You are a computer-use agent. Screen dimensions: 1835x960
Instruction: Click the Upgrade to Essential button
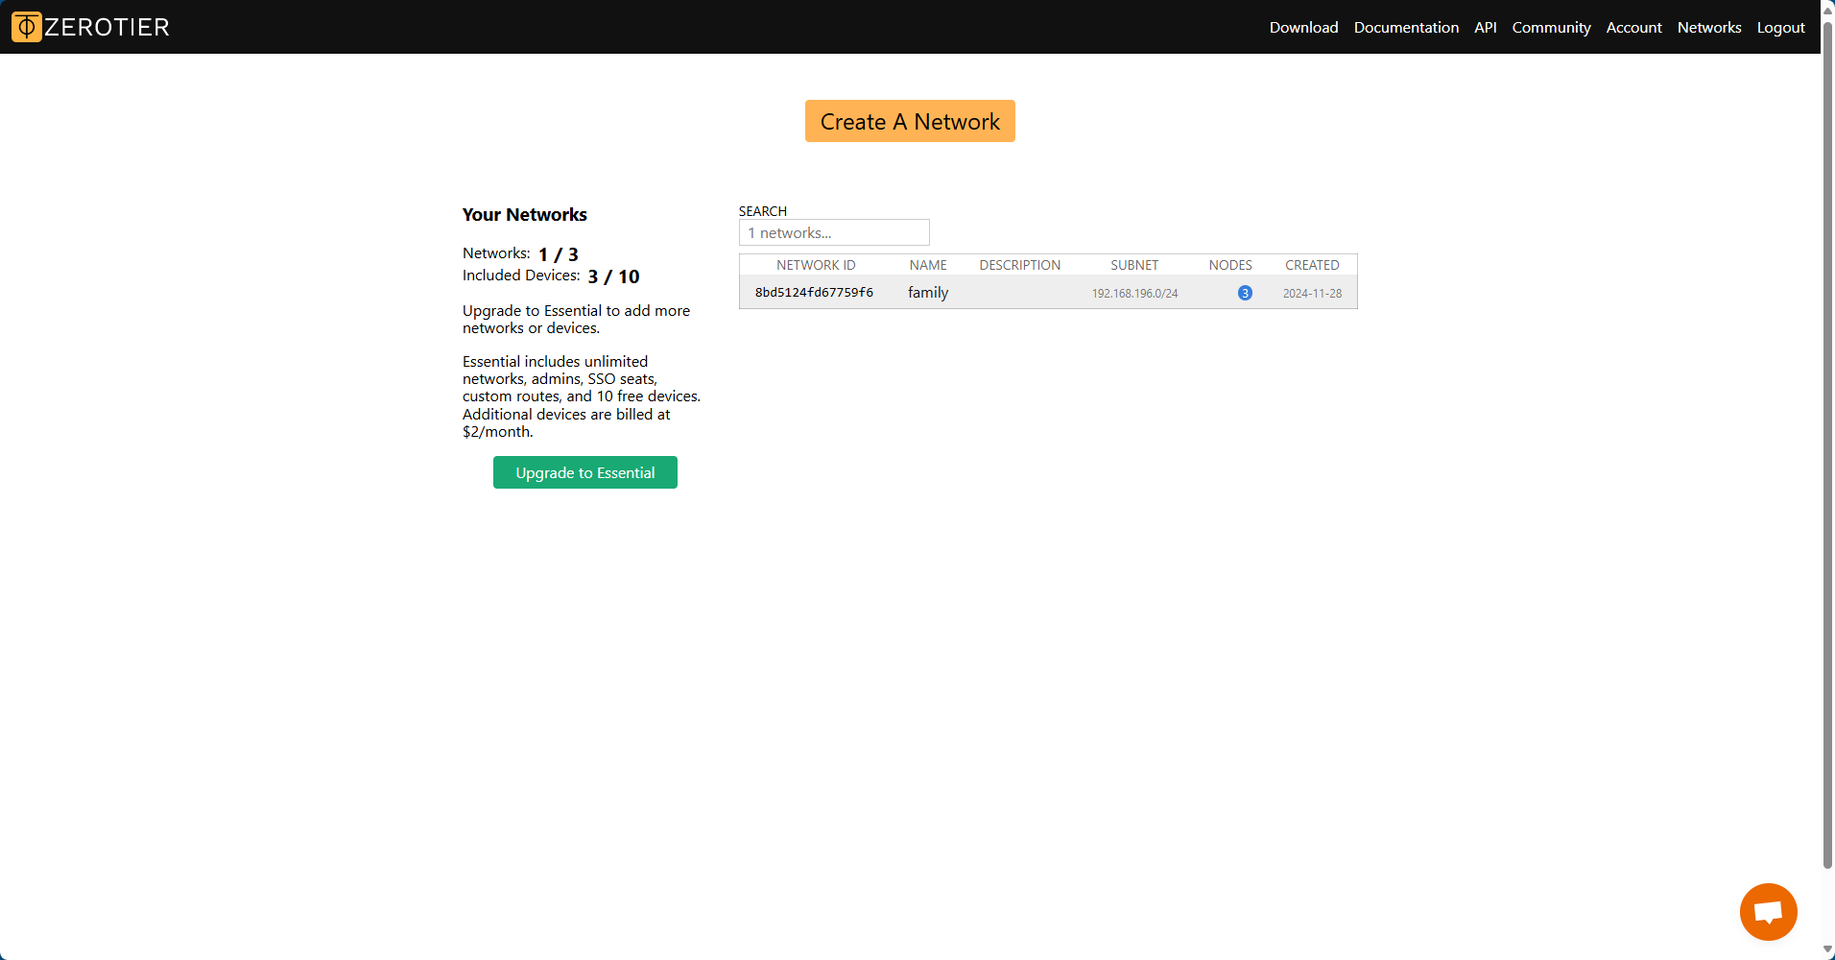(585, 472)
